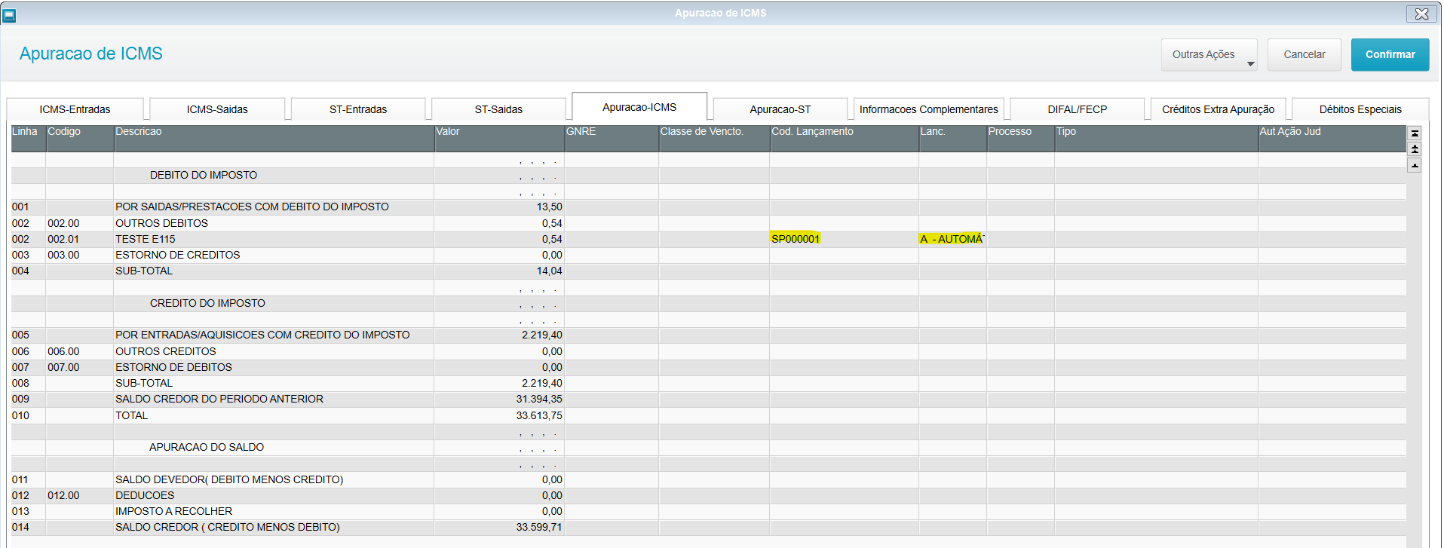Viewport: 1444px width, 548px height.
Task: Select row POR ENTRADAS/AQUISICOES COM CREDITO DO IMPOSTO
Action: pyautogui.click(x=708, y=335)
